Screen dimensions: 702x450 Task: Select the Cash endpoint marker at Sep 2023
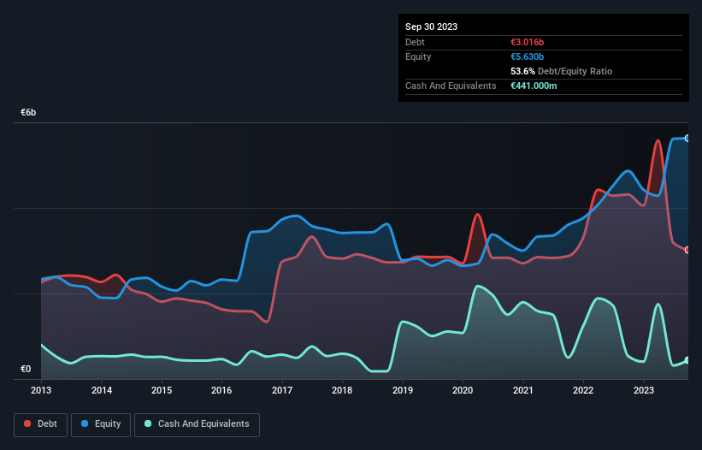687,360
